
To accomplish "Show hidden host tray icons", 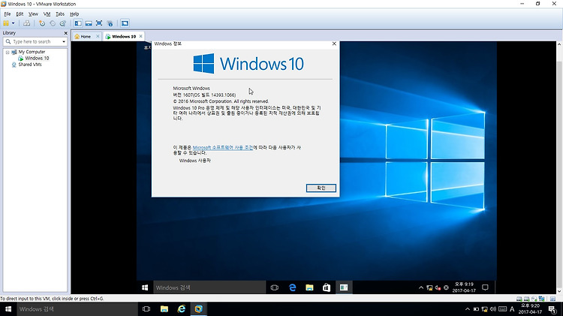I will coord(467,309).
